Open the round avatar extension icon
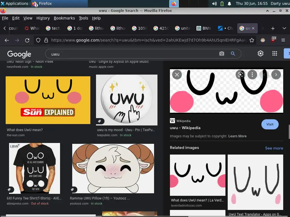290x217 pixels. click(x=263, y=40)
